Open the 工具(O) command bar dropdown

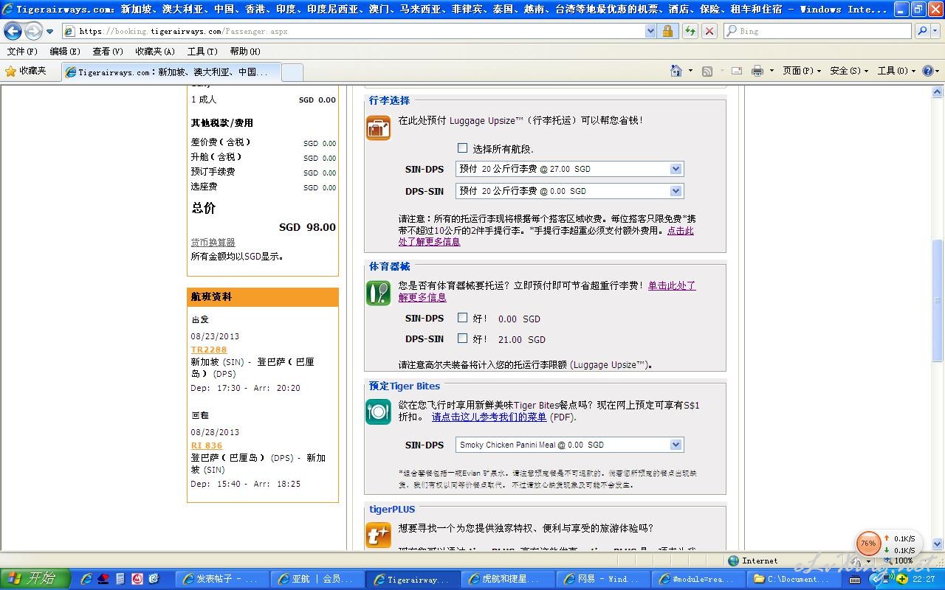[896, 71]
